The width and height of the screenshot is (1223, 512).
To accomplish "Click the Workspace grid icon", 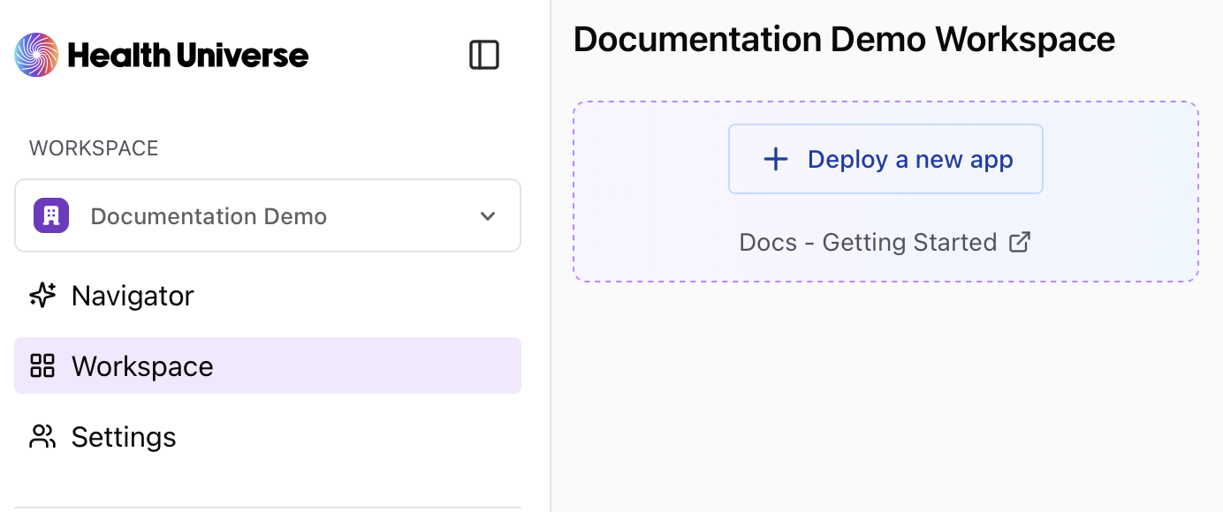I will pyautogui.click(x=42, y=365).
